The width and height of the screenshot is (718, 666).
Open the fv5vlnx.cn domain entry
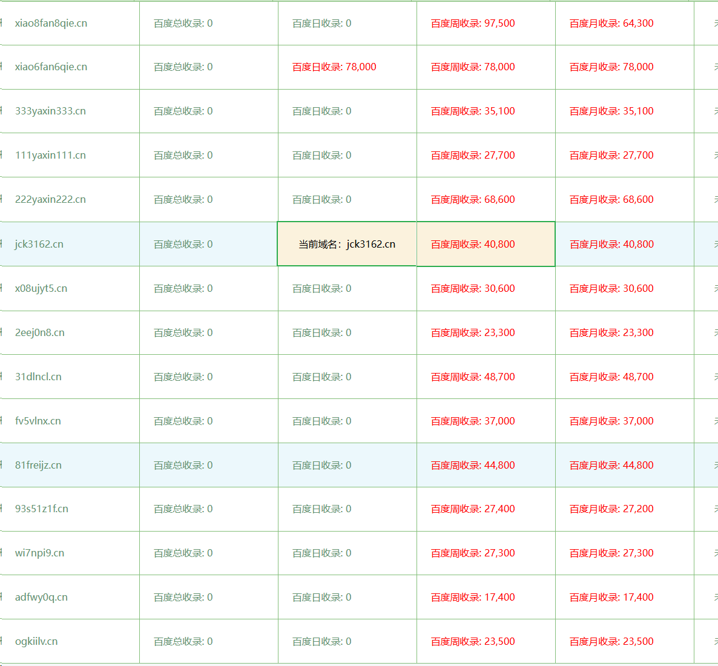(x=38, y=421)
